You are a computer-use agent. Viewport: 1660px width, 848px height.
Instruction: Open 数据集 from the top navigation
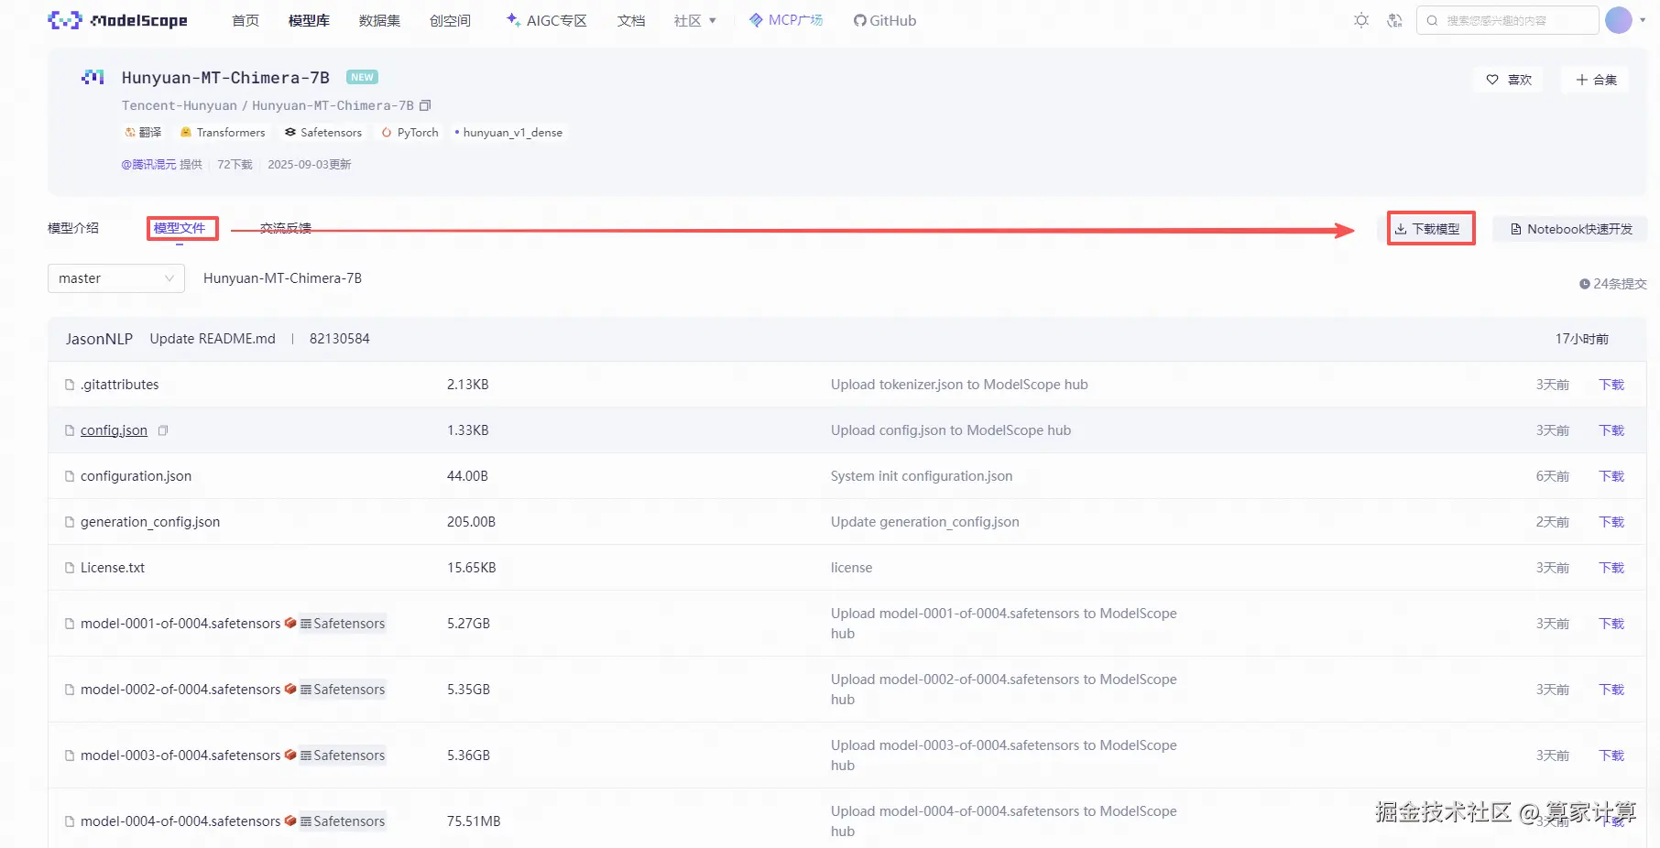[x=379, y=20]
